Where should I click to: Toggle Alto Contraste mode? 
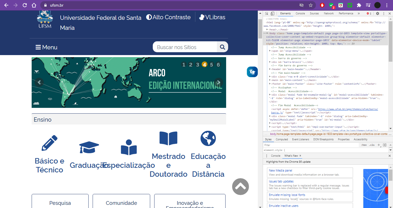[168, 17]
